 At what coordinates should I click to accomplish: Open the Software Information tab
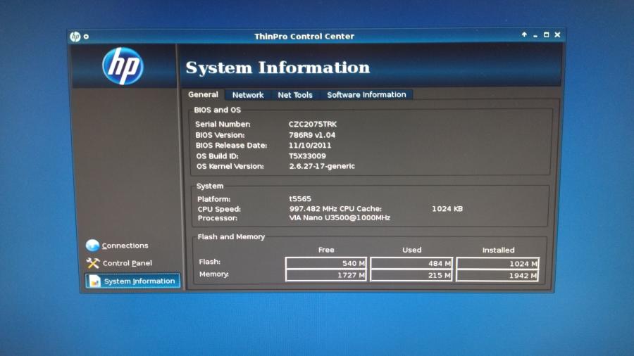366,94
